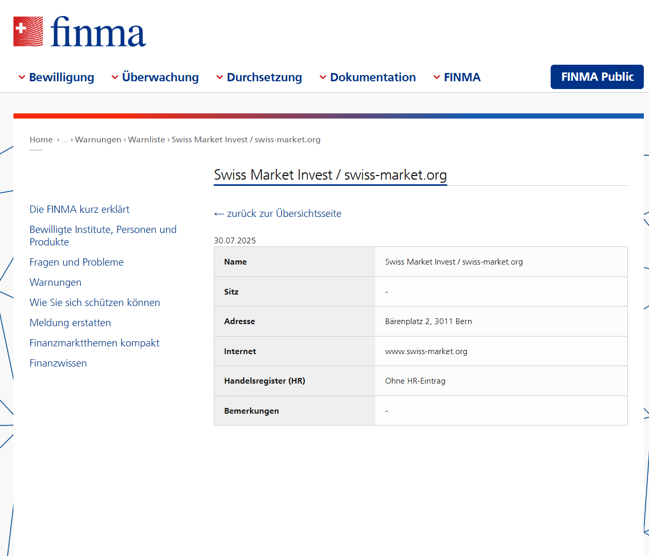Screen dimensions: 649x556
Task: Open Finanzwissen sidebar link
Action: point(58,363)
